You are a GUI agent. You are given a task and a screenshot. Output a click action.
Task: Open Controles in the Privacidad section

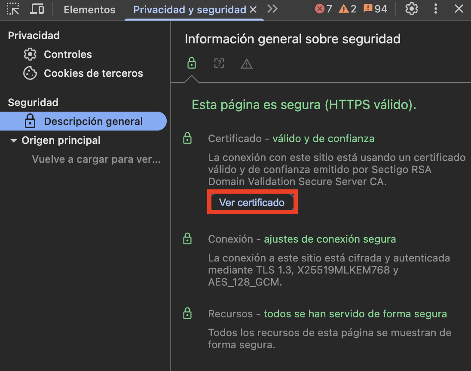tap(67, 54)
